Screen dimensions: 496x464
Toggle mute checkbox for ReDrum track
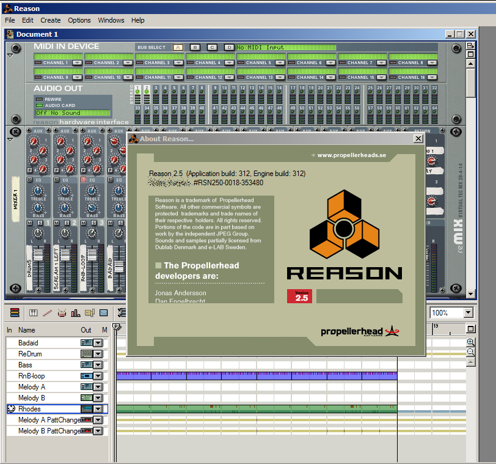[105, 354]
